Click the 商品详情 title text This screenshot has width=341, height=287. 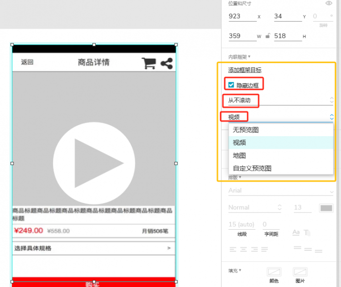pos(94,62)
